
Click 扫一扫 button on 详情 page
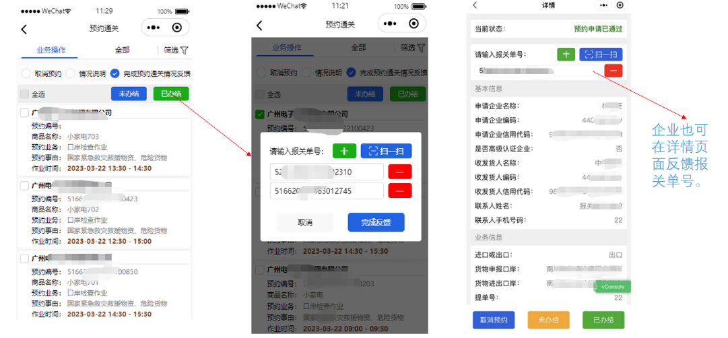(x=601, y=55)
